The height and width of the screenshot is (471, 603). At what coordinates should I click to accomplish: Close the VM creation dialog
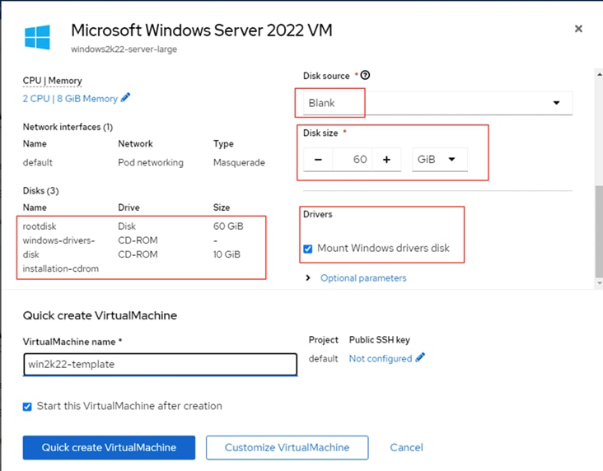click(x=578, y=29)
